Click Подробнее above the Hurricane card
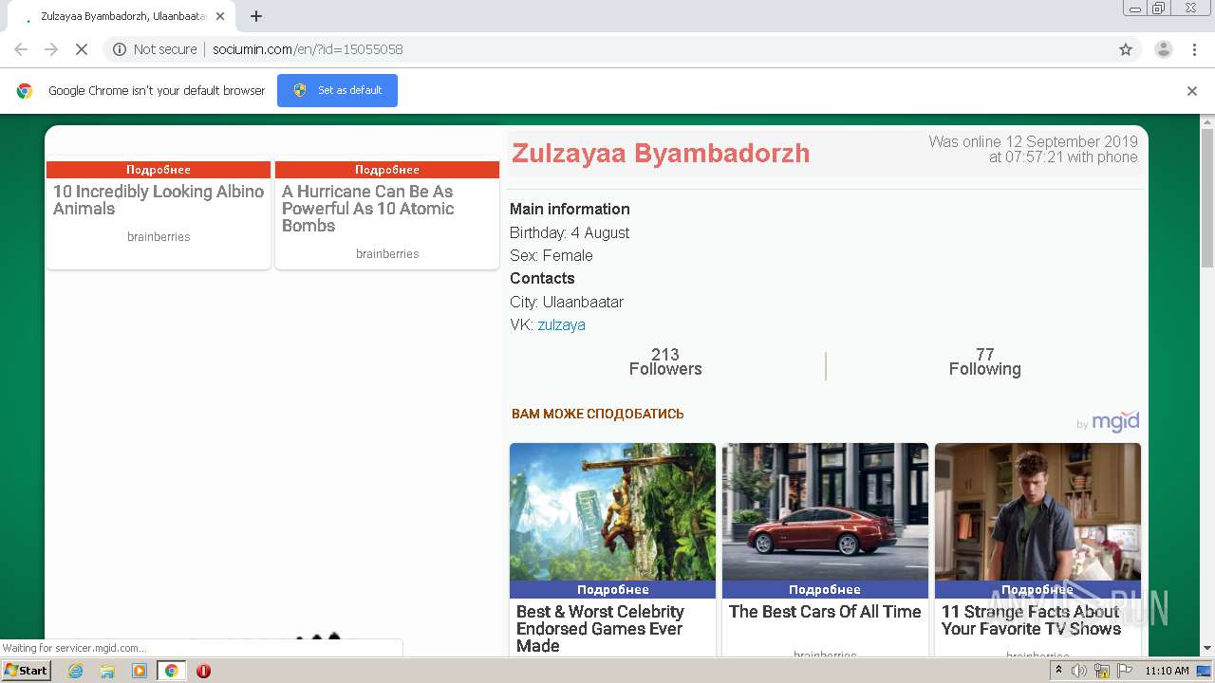 [x=387, y=170]
